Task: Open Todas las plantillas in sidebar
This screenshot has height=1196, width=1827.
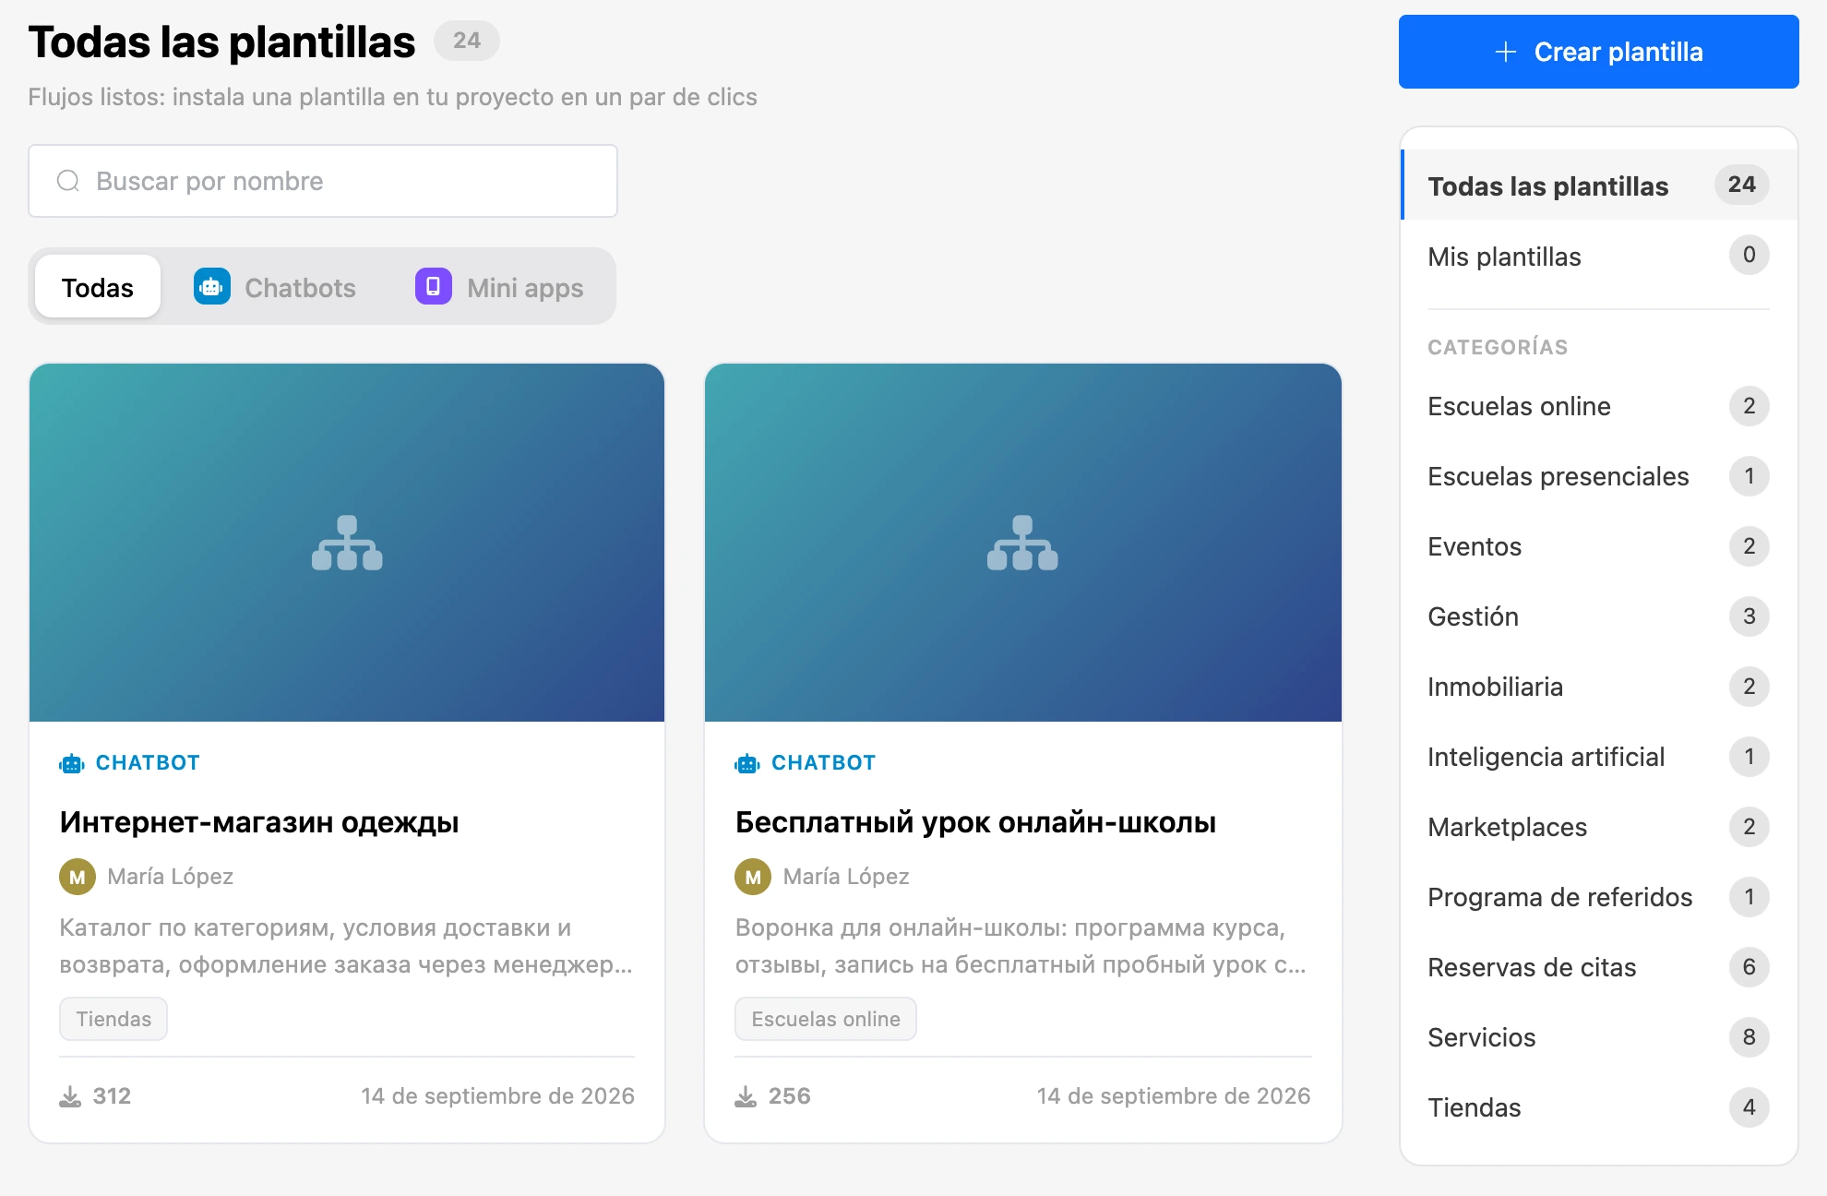Action: (1599, 185)
